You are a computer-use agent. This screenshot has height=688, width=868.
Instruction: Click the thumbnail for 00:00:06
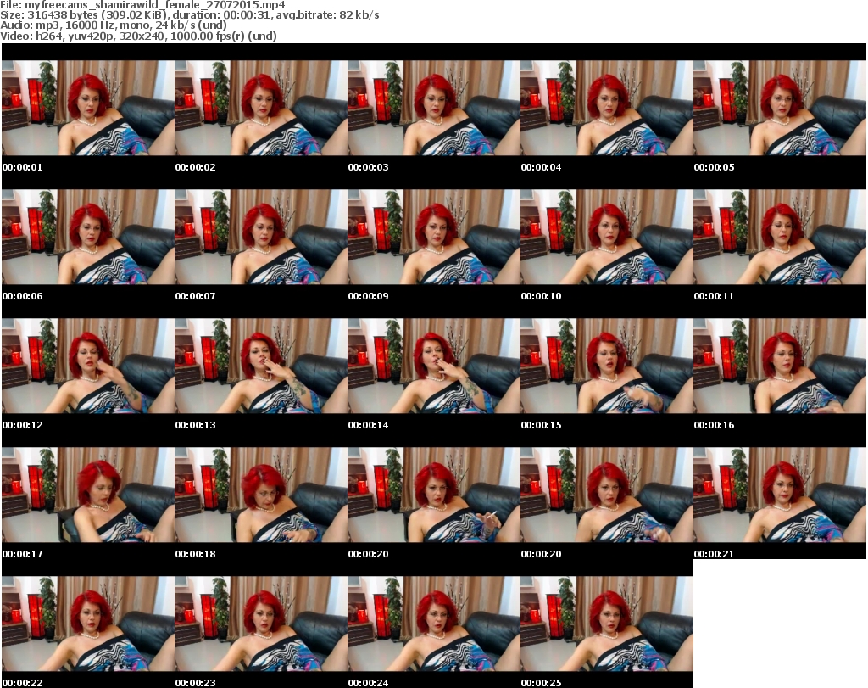point(88,237)
